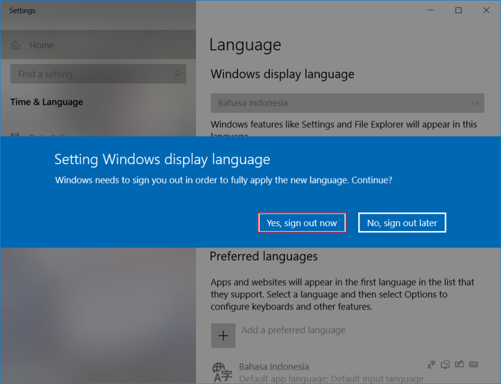
Task: Close the Settings window
Action: [x=487, y=10]
